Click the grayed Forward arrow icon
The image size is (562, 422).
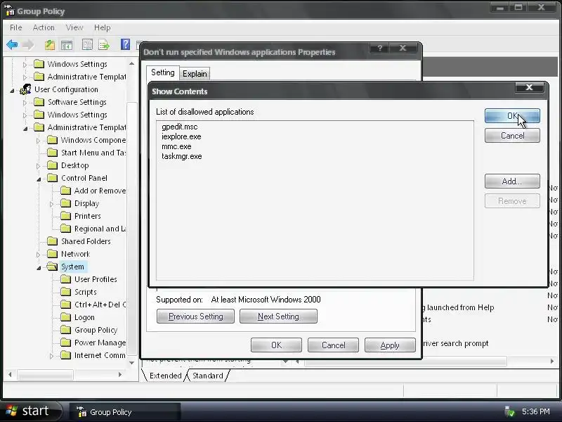point(28,45)
